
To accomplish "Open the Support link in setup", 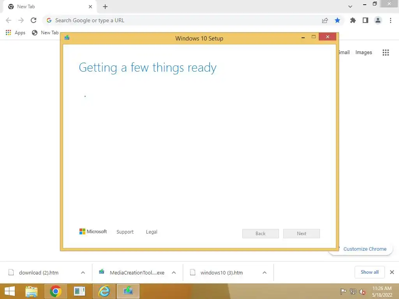I will [x=125, y=232].
